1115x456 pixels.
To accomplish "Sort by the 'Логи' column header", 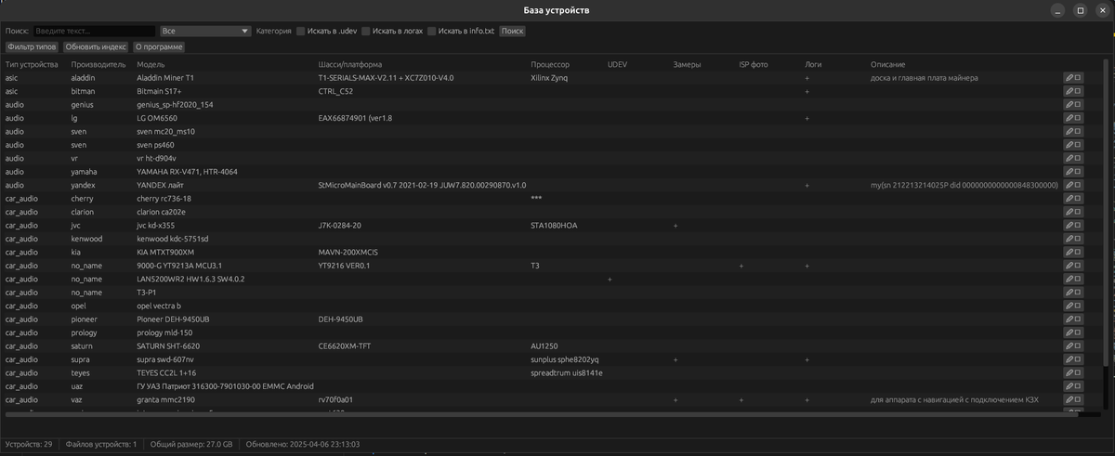I will pos(813,65).
